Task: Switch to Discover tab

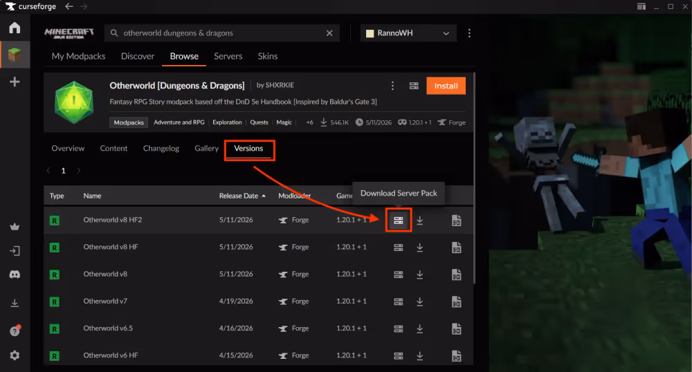Action: [x=138, y=57]
